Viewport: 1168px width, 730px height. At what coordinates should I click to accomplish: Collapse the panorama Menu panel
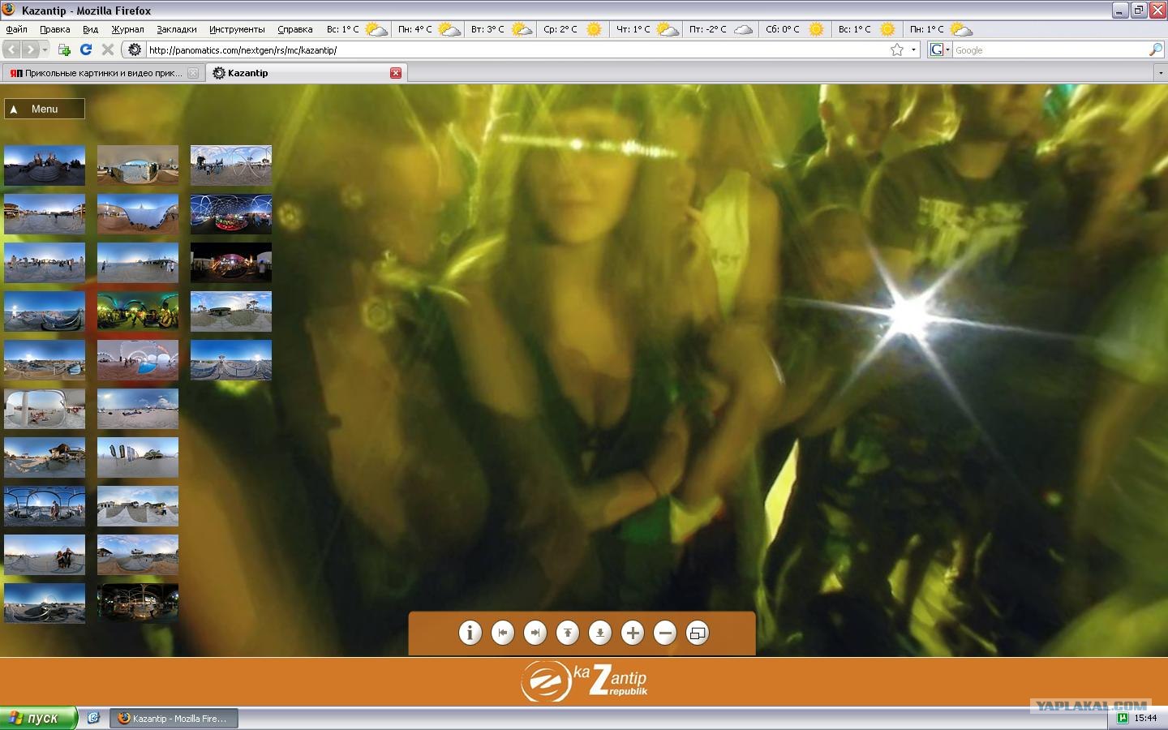(45, 109)
